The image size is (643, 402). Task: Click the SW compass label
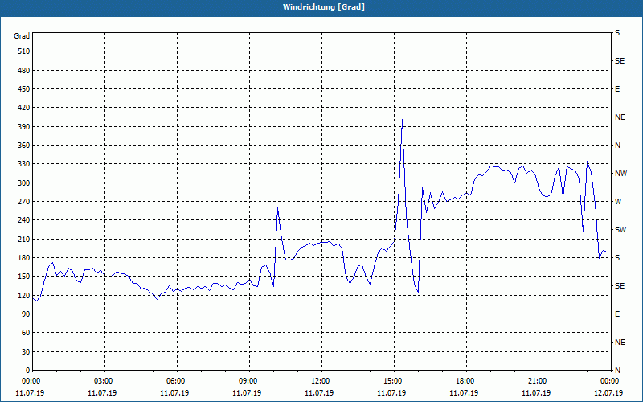point(620,230)
